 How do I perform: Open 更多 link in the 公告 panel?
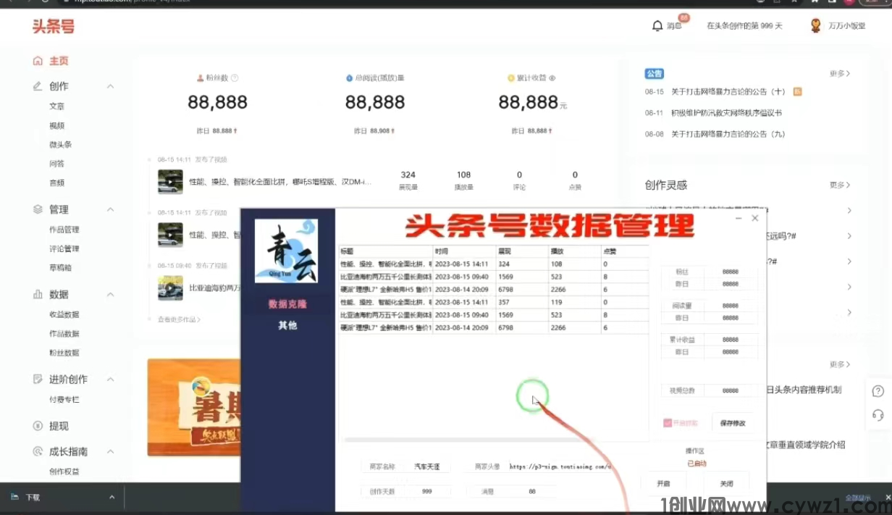(x=839, y=74)
